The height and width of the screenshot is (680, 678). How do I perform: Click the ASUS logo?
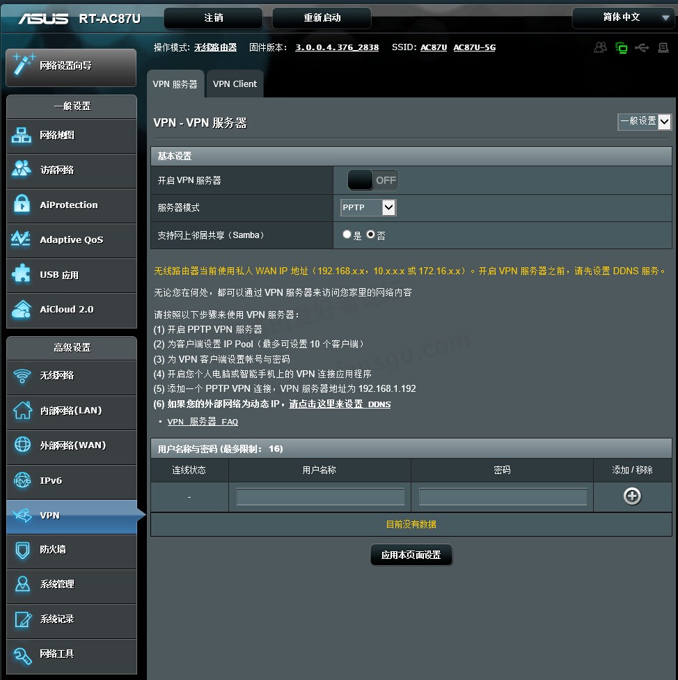coord(43,19)
